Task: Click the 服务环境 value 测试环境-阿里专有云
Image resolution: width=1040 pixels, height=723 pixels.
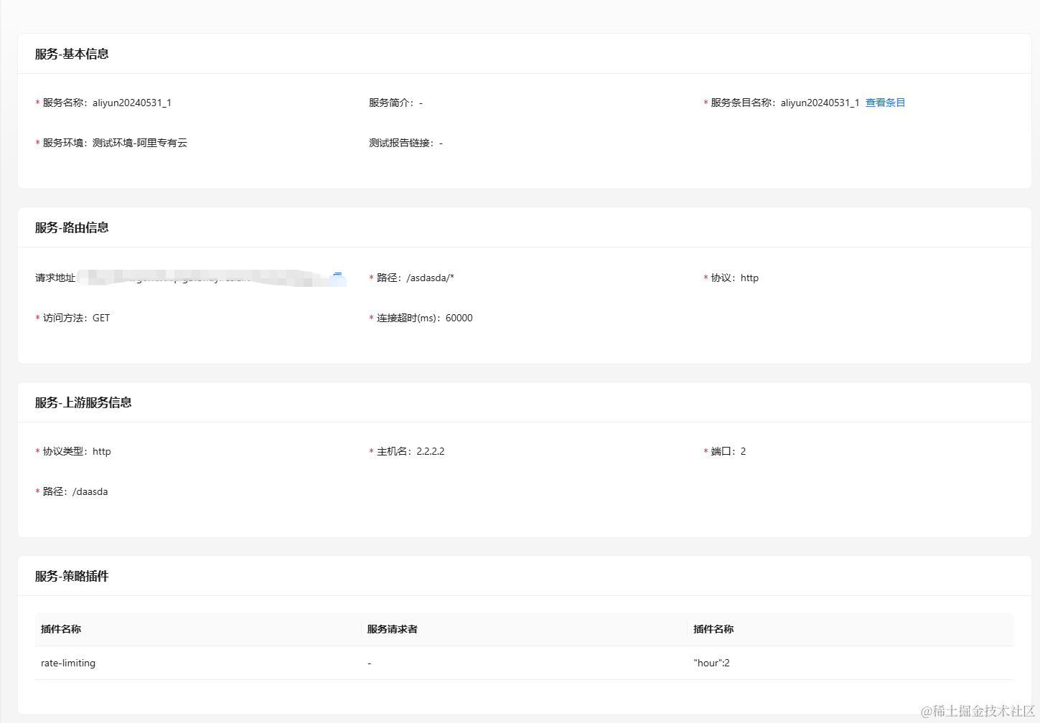Action: (x=139, y=143)
